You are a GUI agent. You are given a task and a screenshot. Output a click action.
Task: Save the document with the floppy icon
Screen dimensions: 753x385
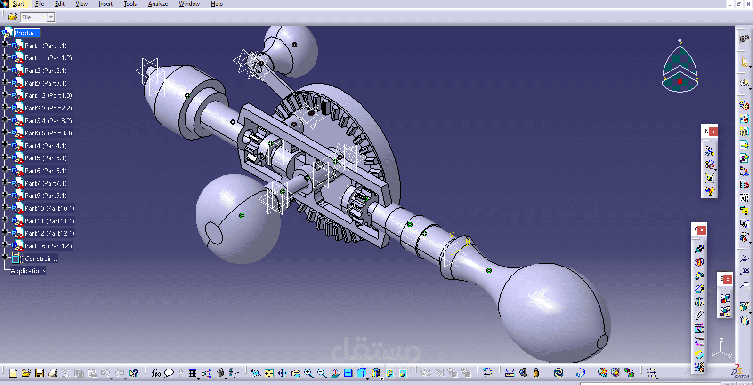[x=40, y=373]
